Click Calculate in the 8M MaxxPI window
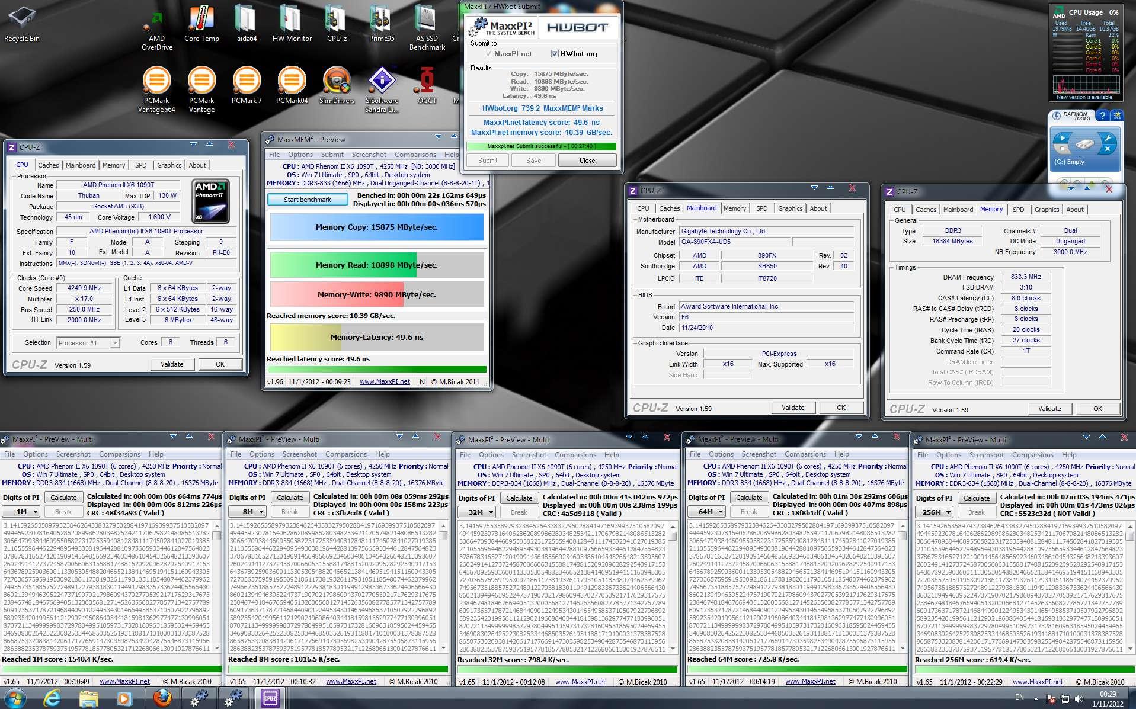The height and width of the screenshot is (709, 1136). (290, 498)
